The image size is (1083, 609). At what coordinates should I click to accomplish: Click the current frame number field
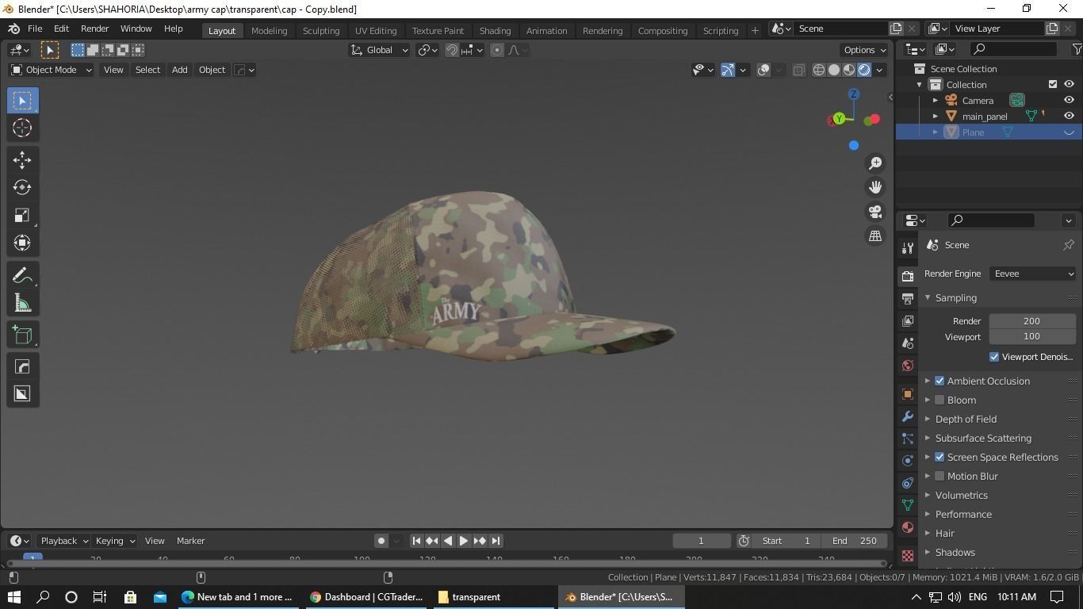click(x=702, y=541)
